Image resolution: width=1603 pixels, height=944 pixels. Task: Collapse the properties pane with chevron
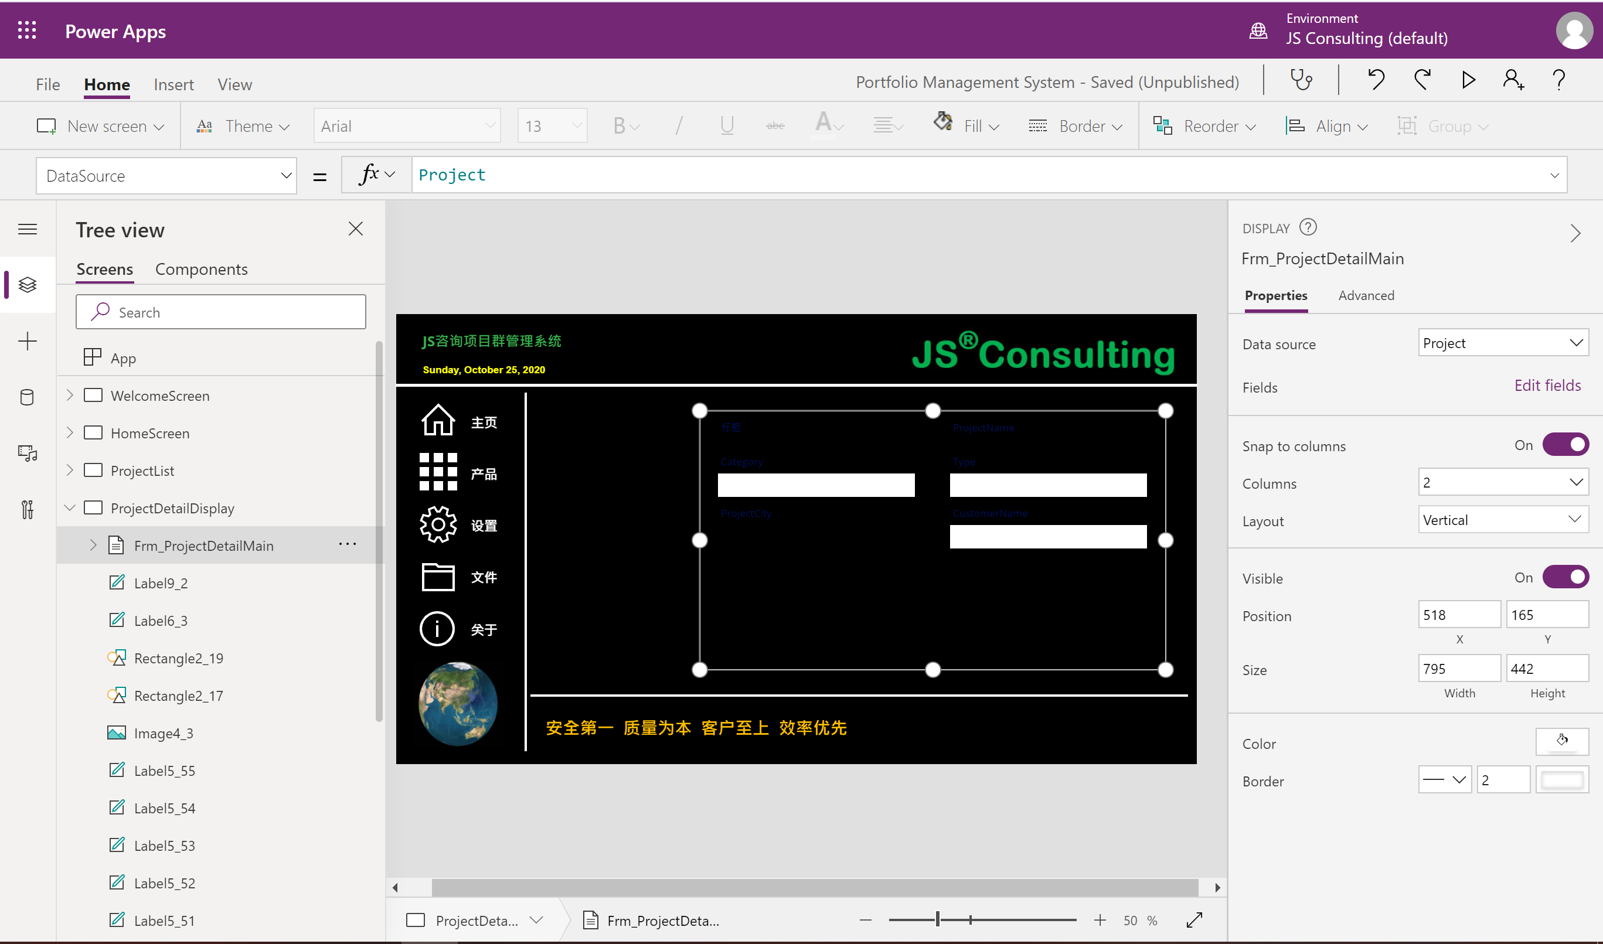coord(1575,233)
